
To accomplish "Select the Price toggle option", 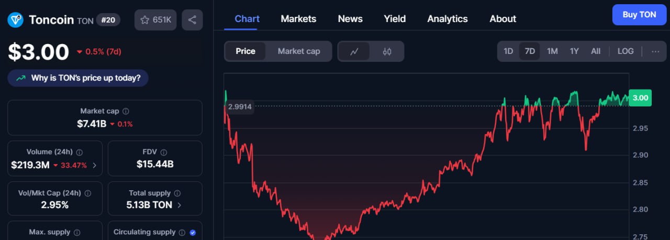I will (x=245, y=51).
